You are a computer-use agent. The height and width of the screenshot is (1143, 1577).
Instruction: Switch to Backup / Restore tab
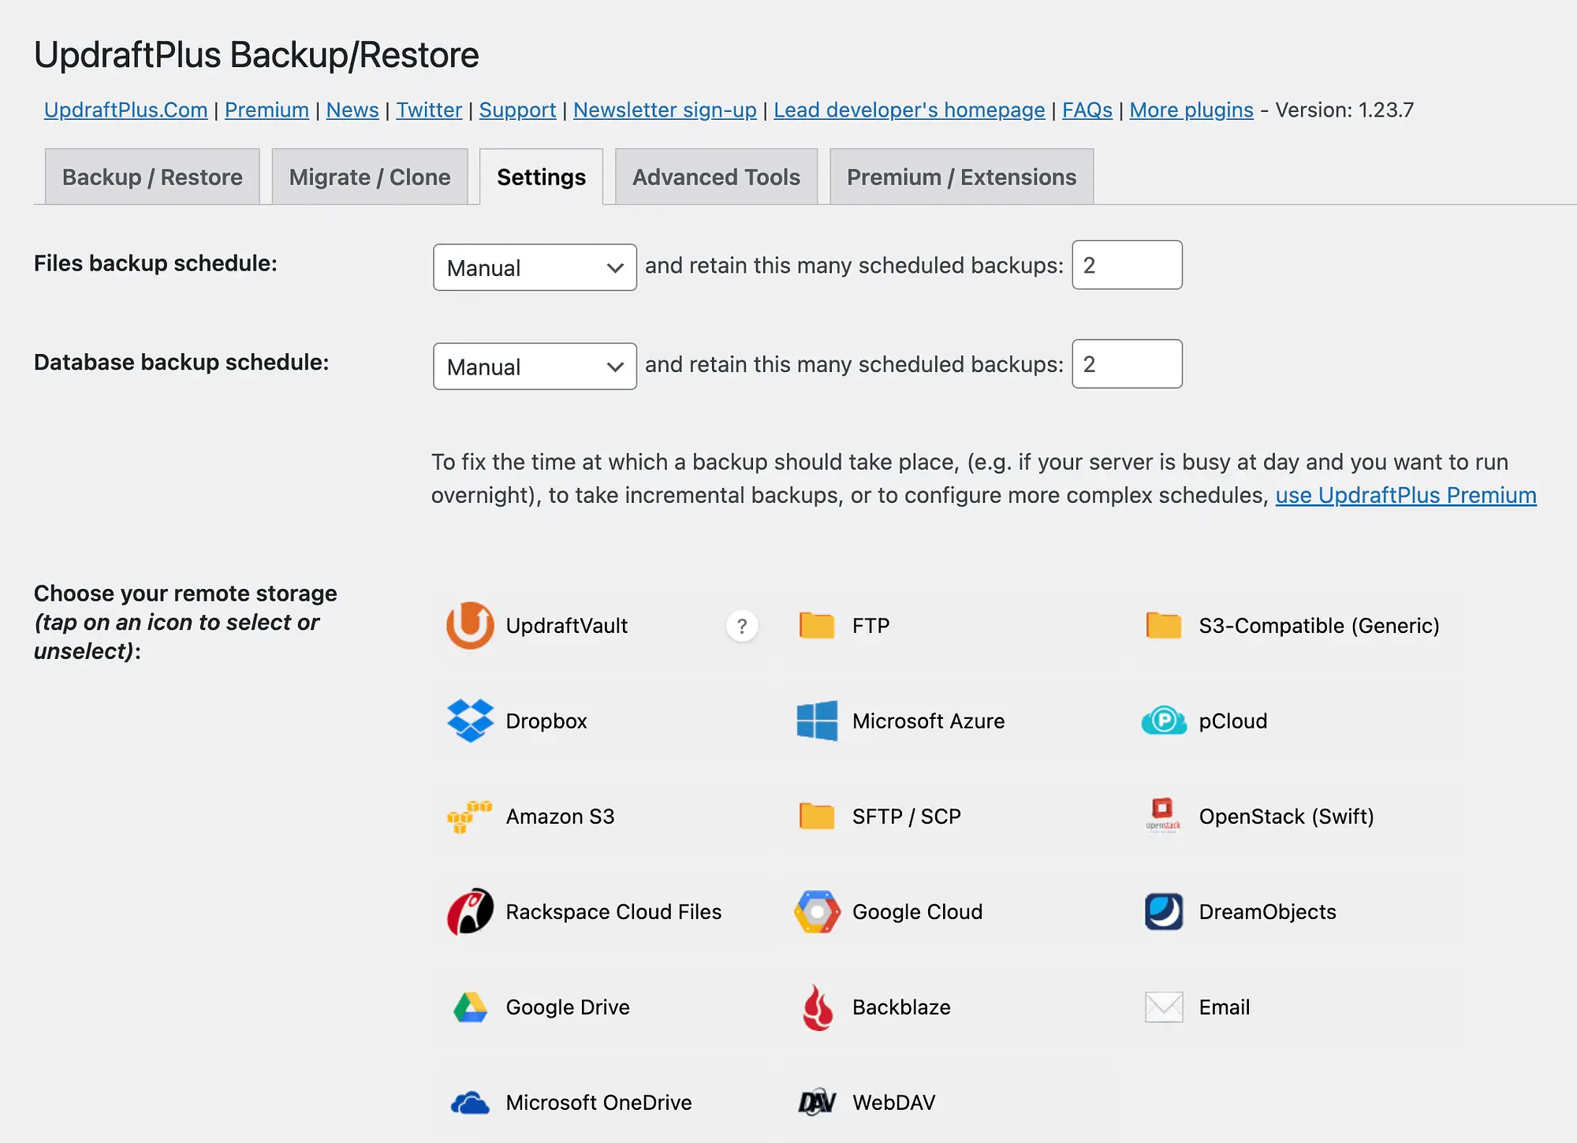152,177
